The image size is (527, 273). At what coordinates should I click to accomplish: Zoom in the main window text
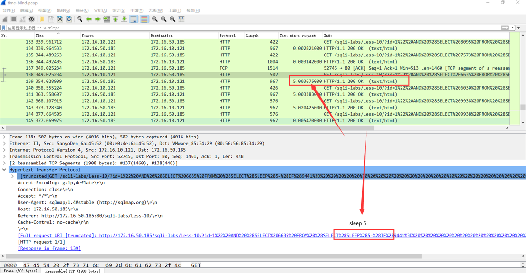tap(154, 19)
